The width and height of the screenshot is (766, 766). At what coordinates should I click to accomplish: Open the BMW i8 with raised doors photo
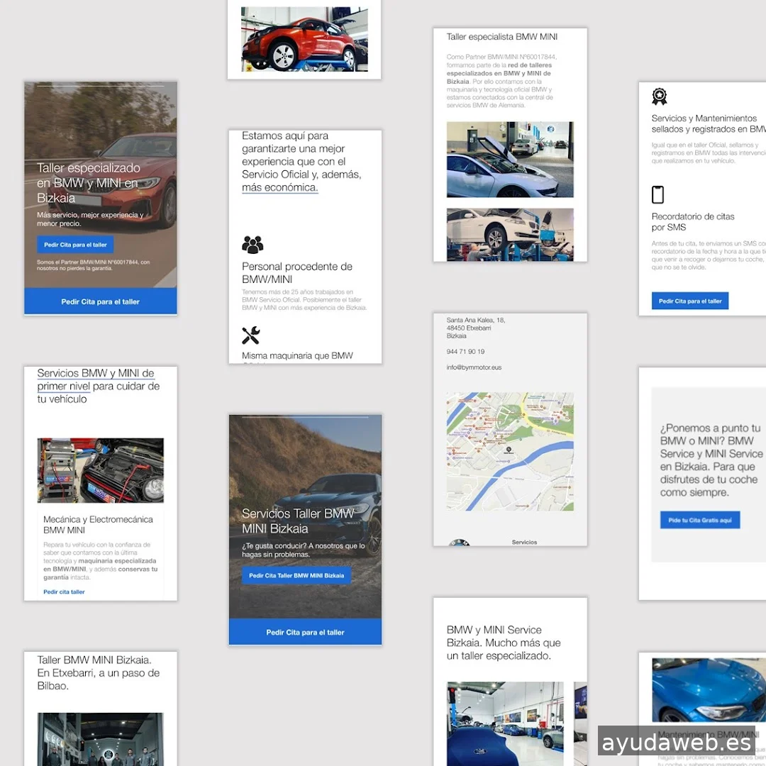[510, 160]
